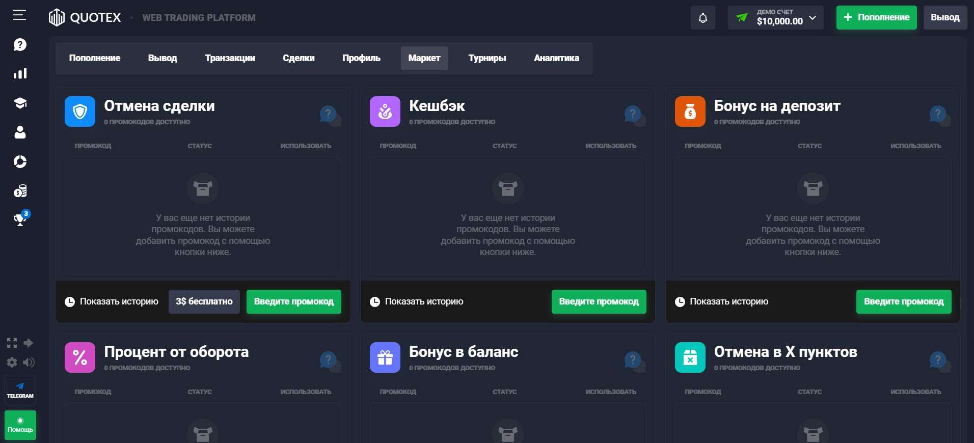This screenshot has width=974, height=443.
Task: Click the Отмена сделки shield icon
Action: click(80, 112)
